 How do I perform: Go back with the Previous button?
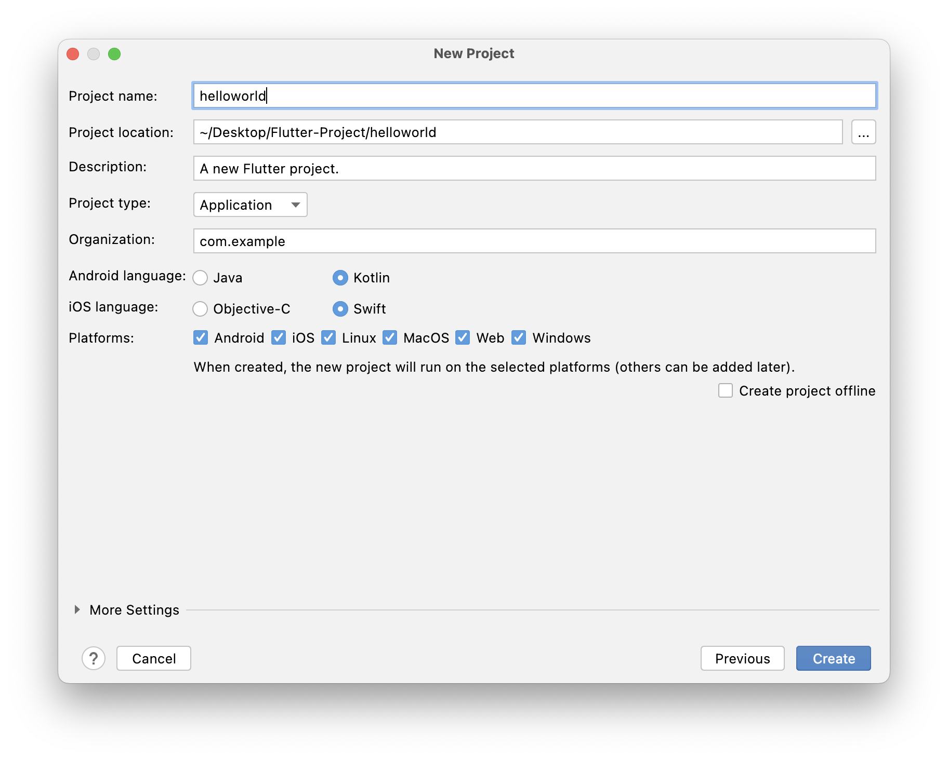coord(742,658)
